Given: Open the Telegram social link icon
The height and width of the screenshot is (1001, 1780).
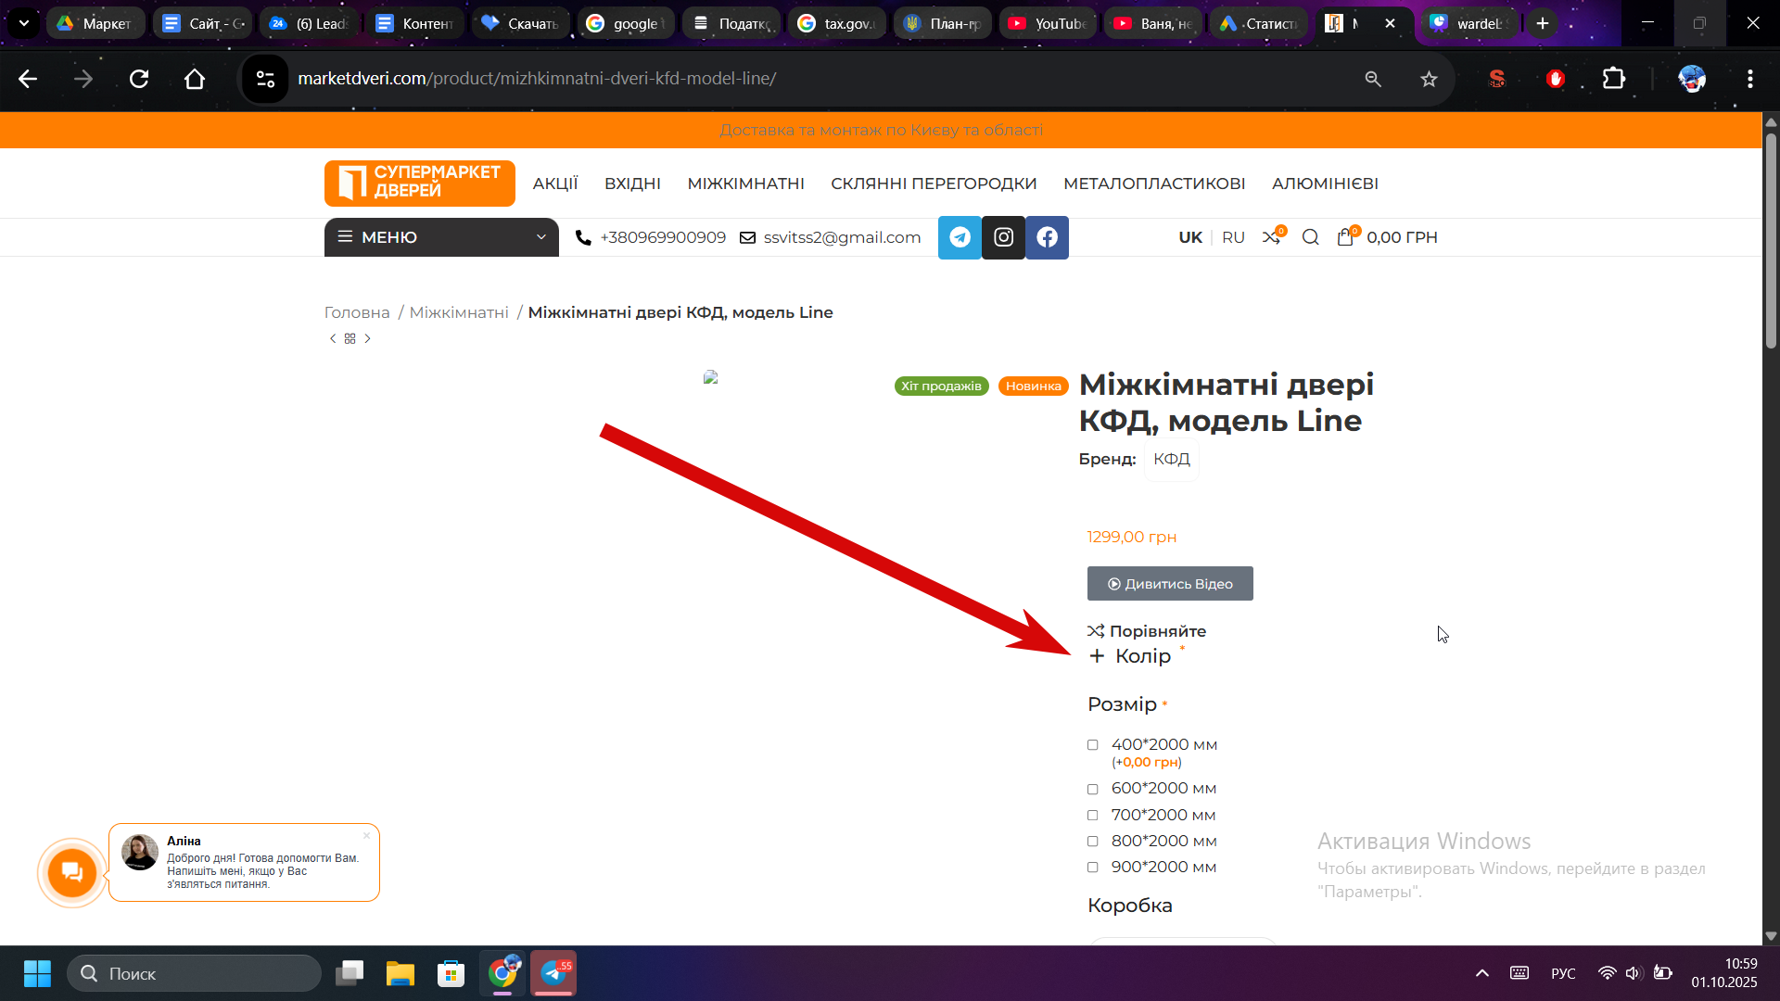Looking at the screenshot, I should tap(960, 237).
